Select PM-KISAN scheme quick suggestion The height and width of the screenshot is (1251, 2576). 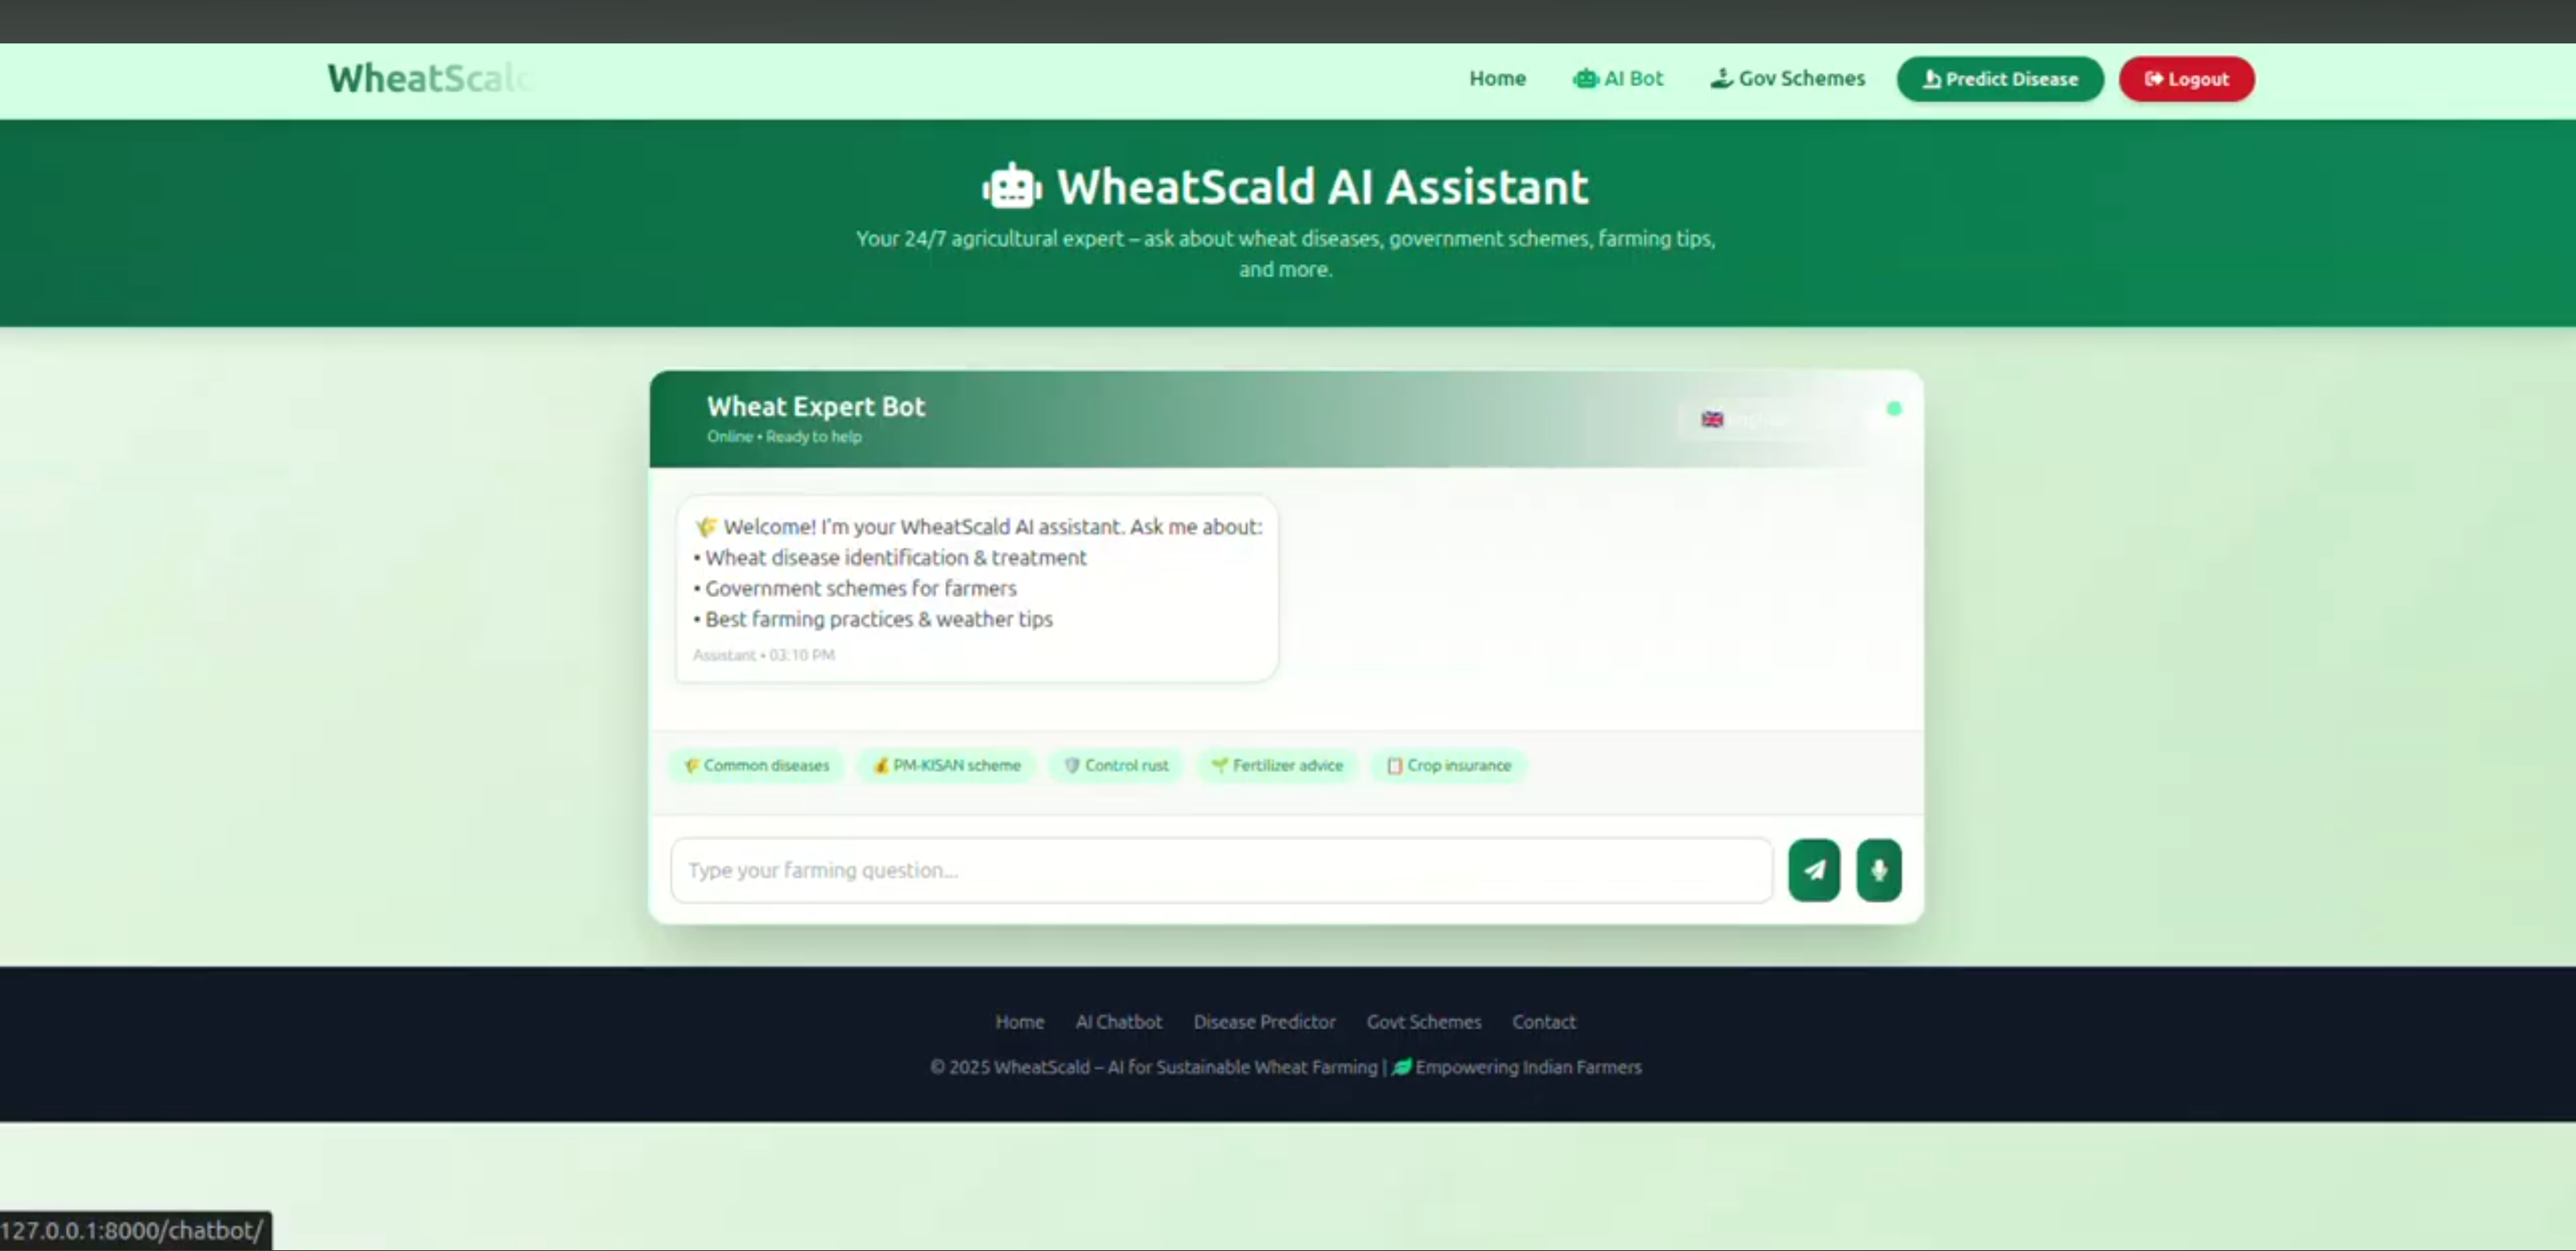click(x=946, y=765)
